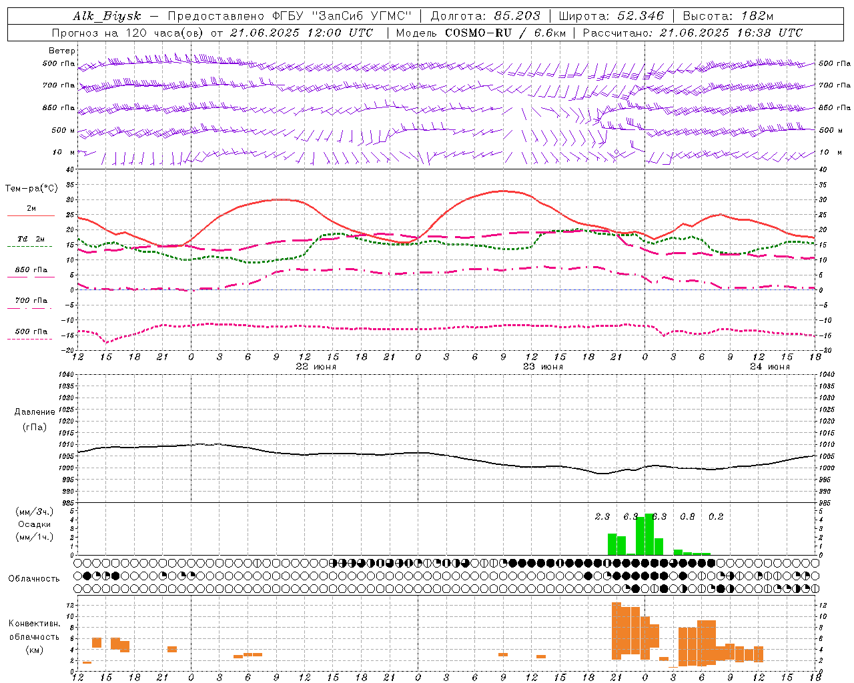Click the model label COSMO-RU / 6.6км
Screen dimensions: 854x683
(504, 33)
